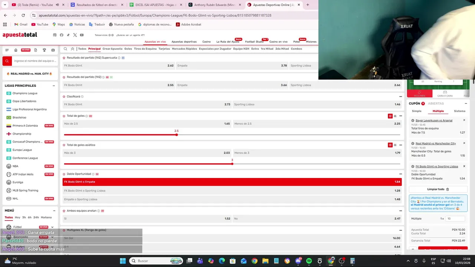Click the trophy icon in sidebar toolbar
The height and width of the screenshot is (267, 475).
pos(44,50)
